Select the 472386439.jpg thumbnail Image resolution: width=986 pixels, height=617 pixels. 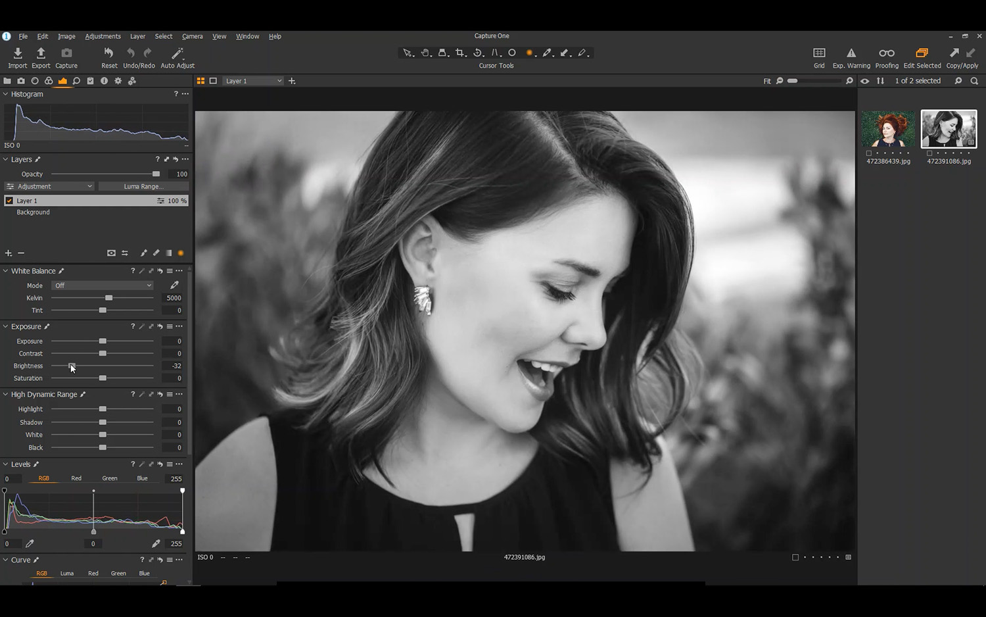(888, 129)
